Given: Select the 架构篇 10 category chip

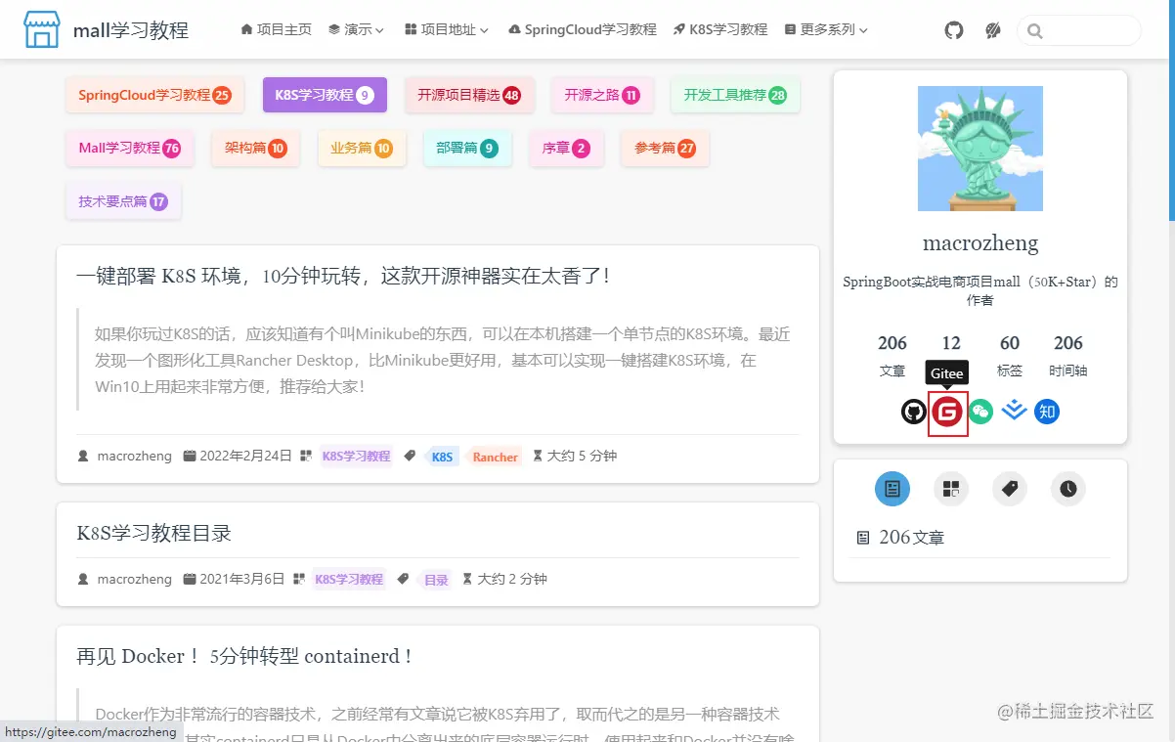Looking at the screenshot, I should pyautogui.click(x=256, y=149).
